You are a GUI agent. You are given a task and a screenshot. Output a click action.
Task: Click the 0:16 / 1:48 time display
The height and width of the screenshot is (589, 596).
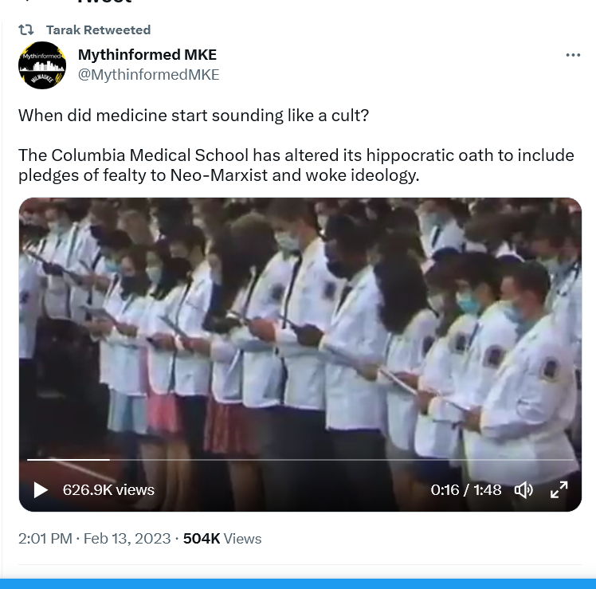[465, 489]
